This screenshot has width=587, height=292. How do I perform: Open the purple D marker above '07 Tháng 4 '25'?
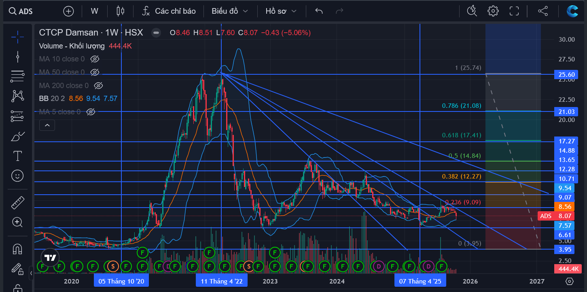(428, 266)
